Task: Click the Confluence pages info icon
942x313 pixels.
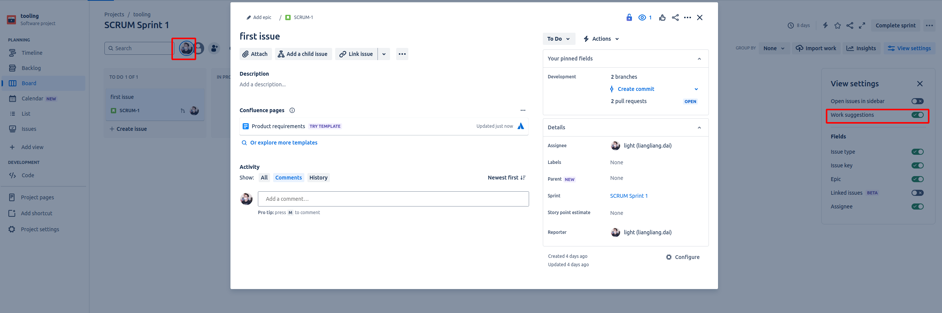Action: (x=292, y=110)
